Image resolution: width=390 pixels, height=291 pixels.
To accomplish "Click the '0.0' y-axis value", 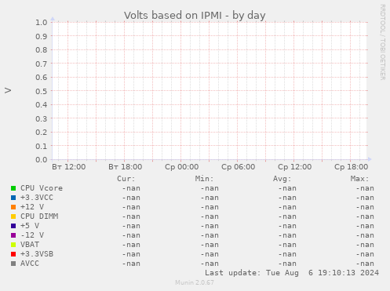I will point(42,159).
